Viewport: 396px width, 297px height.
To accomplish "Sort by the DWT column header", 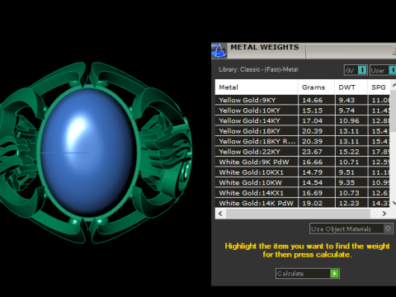I will (351, 87).
